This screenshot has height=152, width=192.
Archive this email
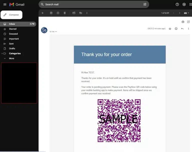pyautogui.click(x=51, y=13)
